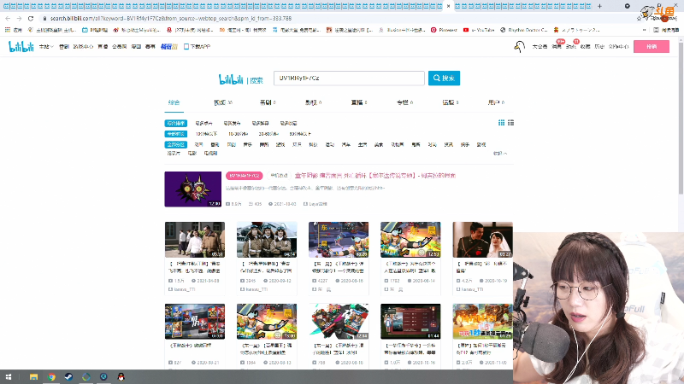
Task: Open the Chrome apps shortcut in bookmarks bar
Action: 13,30
